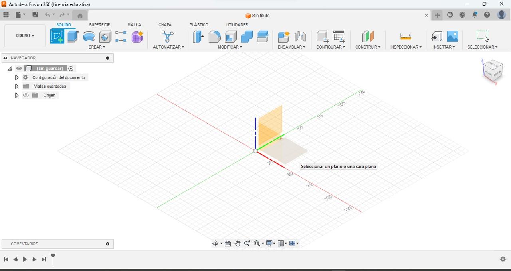Viewport: 511px width, 271px height.
Task: Click the Pan hand icon
Action: 238,244
